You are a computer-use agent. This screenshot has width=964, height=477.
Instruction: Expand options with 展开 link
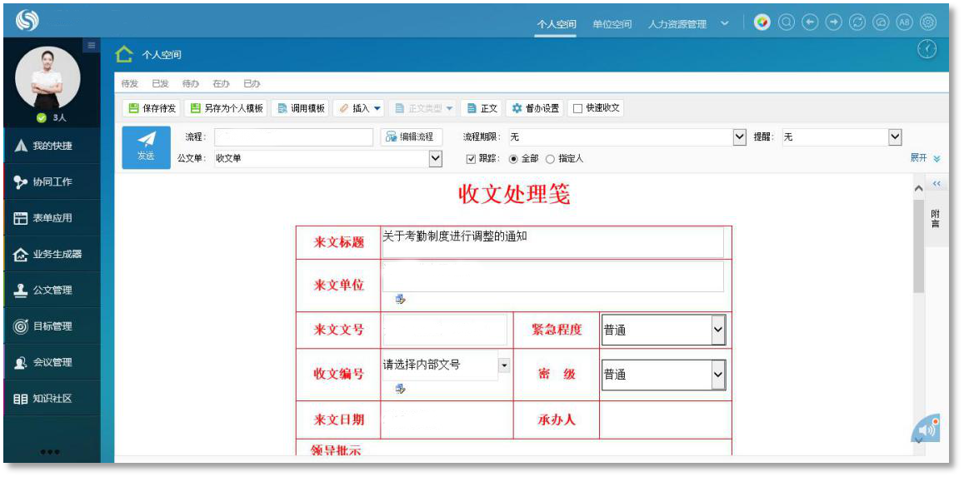(x=926, y=158)
